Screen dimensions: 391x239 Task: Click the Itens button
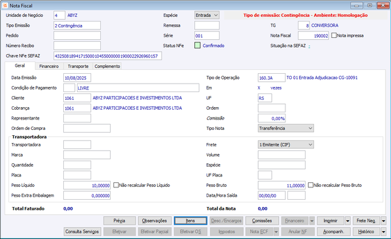pos(190,221)
